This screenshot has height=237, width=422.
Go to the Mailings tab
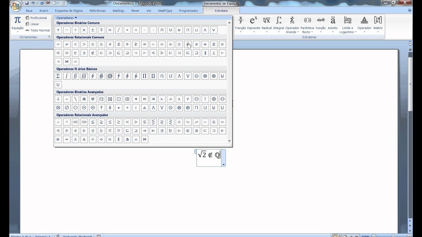click(119, 11)
